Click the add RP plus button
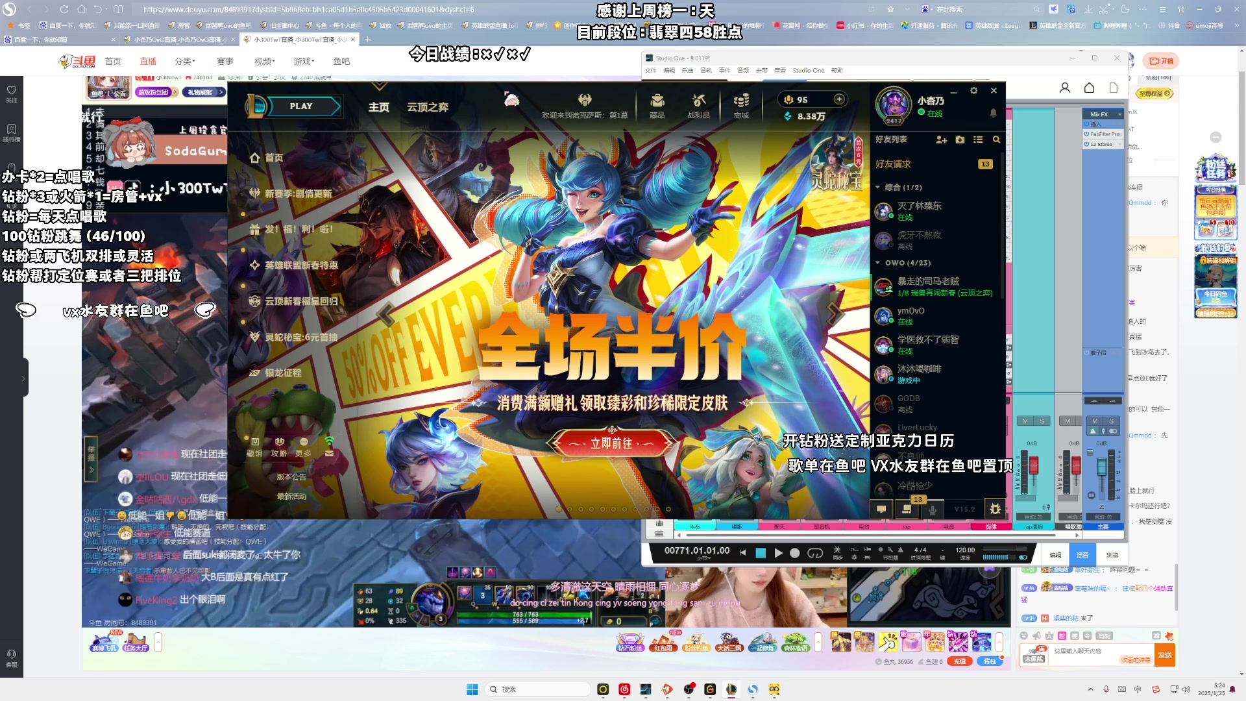 click(x=839, y=99)
